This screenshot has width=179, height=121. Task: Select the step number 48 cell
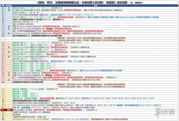coord(3,17)
